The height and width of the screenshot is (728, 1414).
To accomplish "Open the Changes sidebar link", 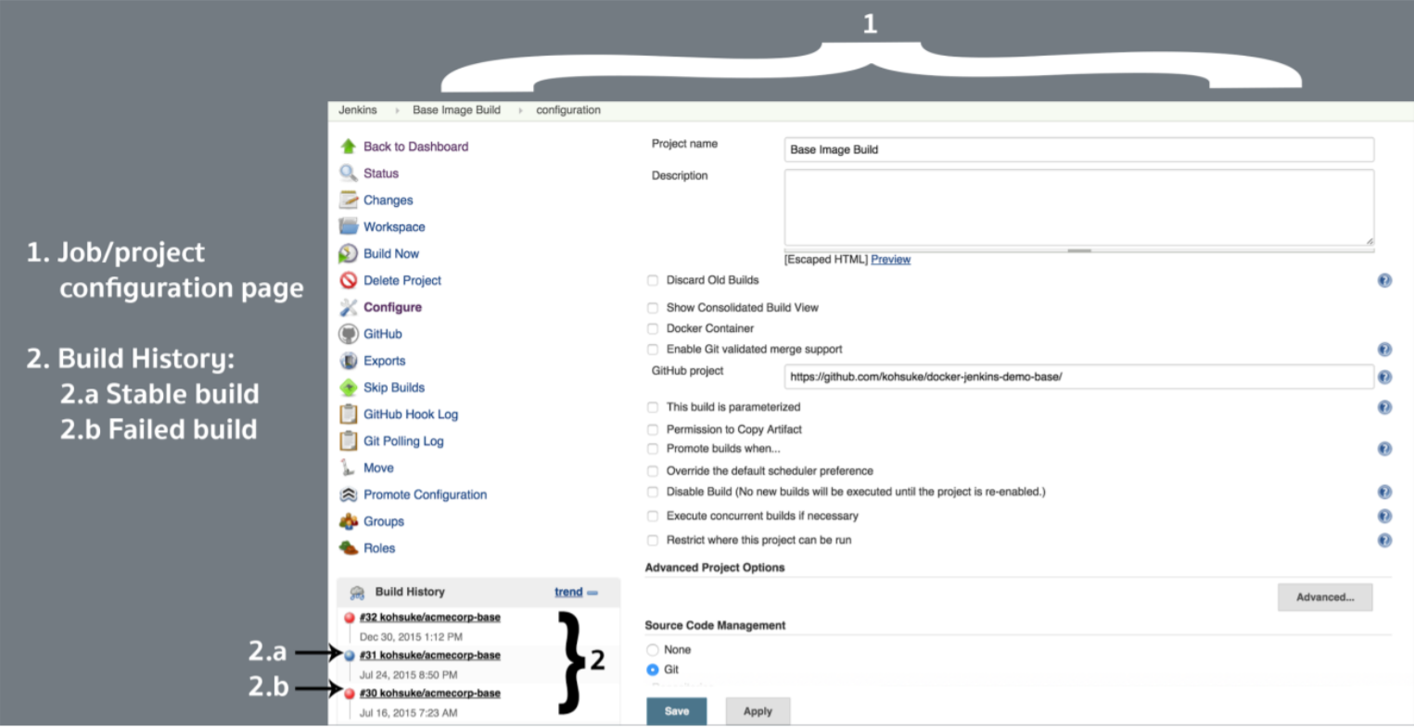I will point(389,200).
